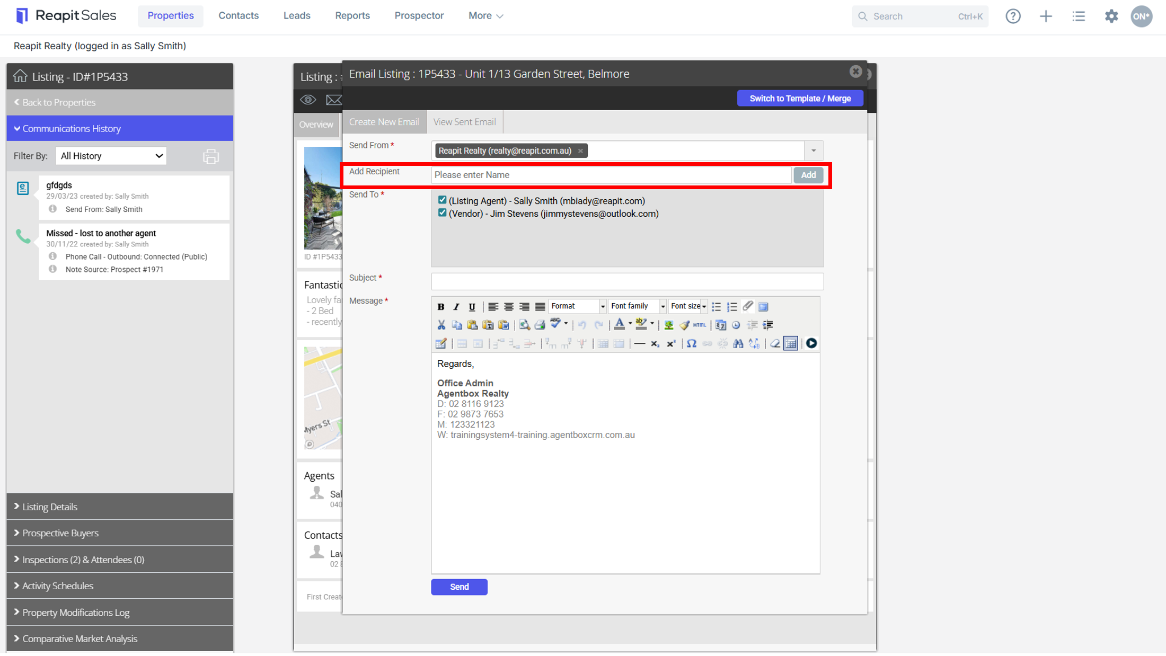Click the print icon in Communications History
The width and height of the screenshot is (1166, 656).
pos(210,156)
